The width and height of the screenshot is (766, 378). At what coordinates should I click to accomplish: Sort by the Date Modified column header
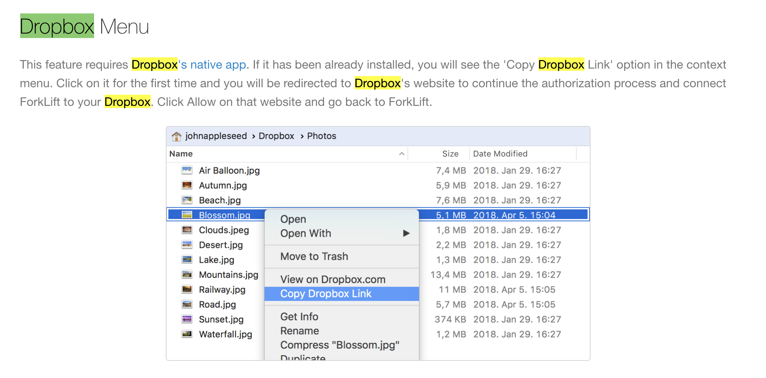coord(500,154)
